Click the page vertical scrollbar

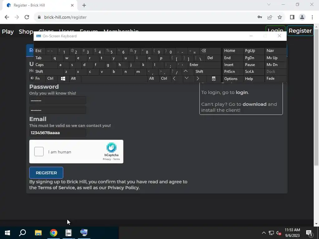(316, 97)
